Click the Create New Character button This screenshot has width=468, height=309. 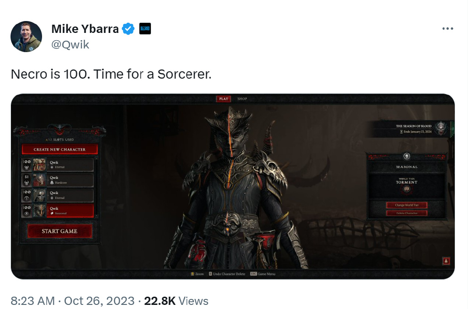click(59, 149)
